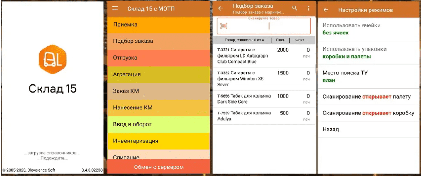Select product T-3331 LD Autograph row
Viewport: 425px width, 181px height.
(x=264, y=56)
